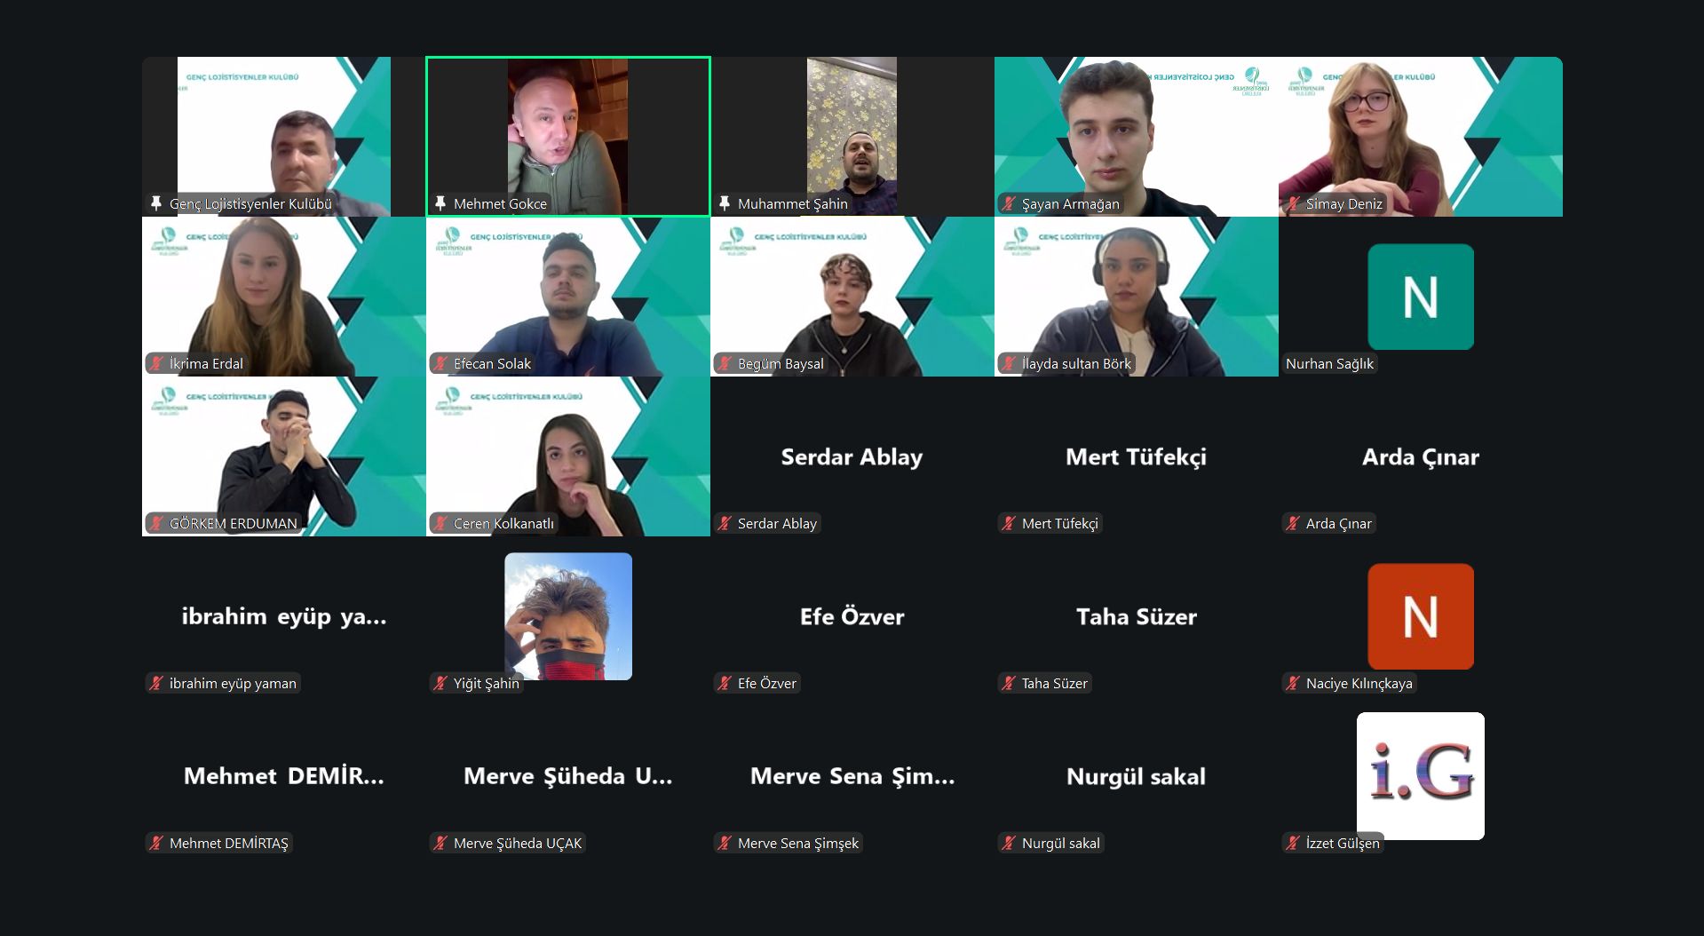Select İlayda sultan Börk's video tile
Image resolution: width=1704 pixels, height=936 pixels.
click(x=1137, y=297)
